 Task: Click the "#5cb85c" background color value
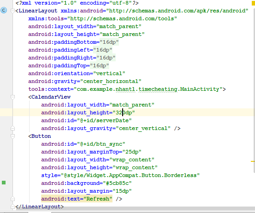[x=117, y=183]
